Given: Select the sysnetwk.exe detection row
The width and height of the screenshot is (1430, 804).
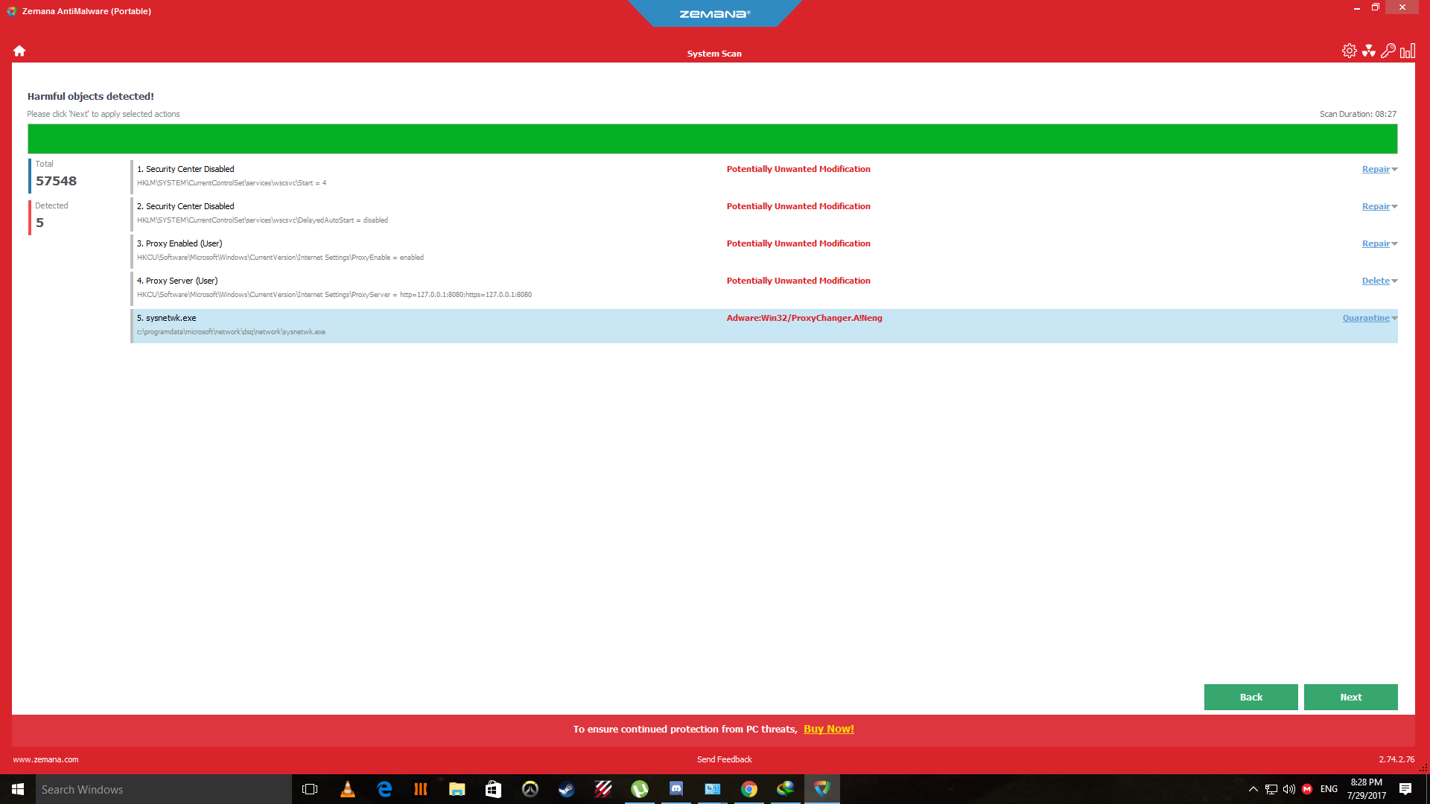Looking at the screenshot, I should pyautogui.click(x=447, y=325).
